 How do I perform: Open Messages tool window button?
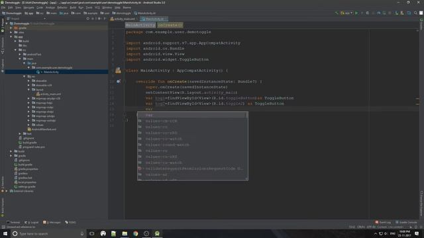(x=52, y=222)
